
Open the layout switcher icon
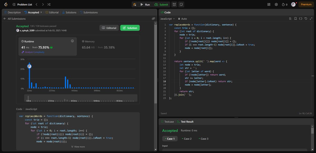pyautogui.click(x=269, y=4)
